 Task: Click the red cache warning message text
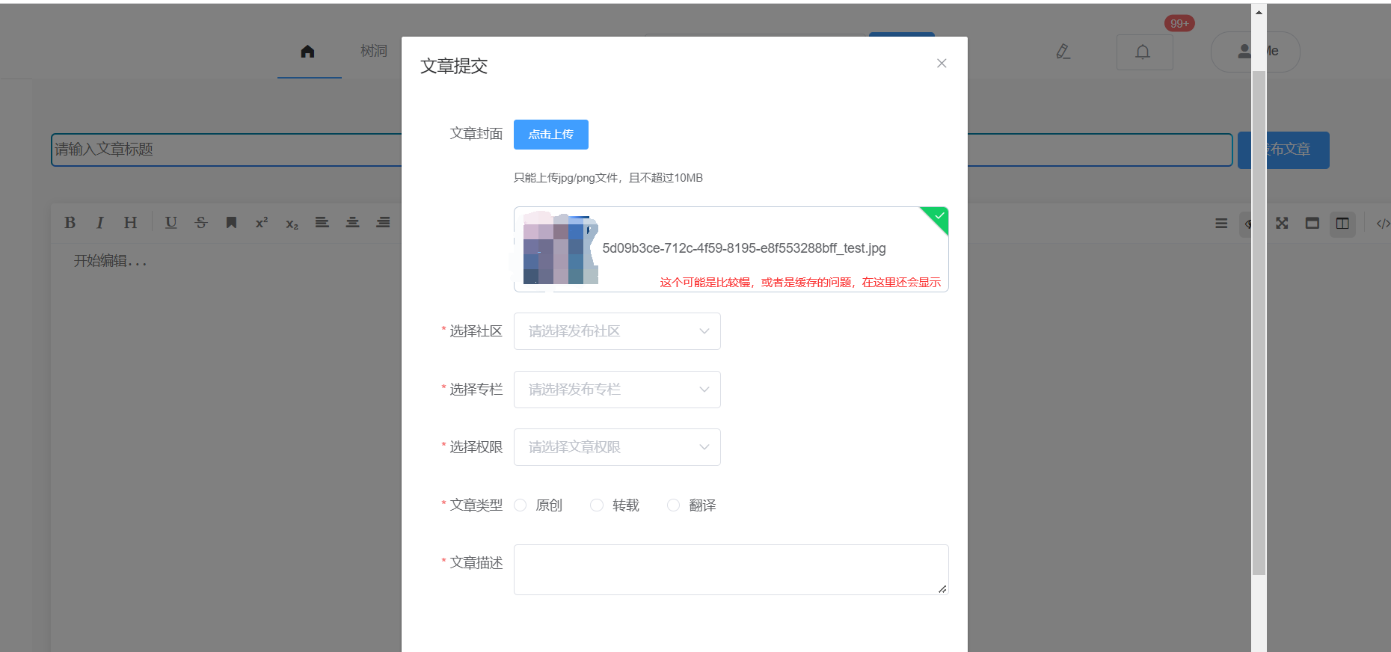800,282
